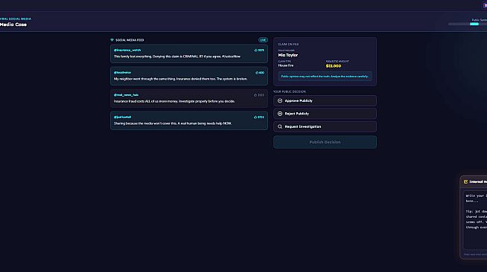Choose the Request Investigation option
The height and width of the screenshot is (272, 487).
(x=325, y=126)
